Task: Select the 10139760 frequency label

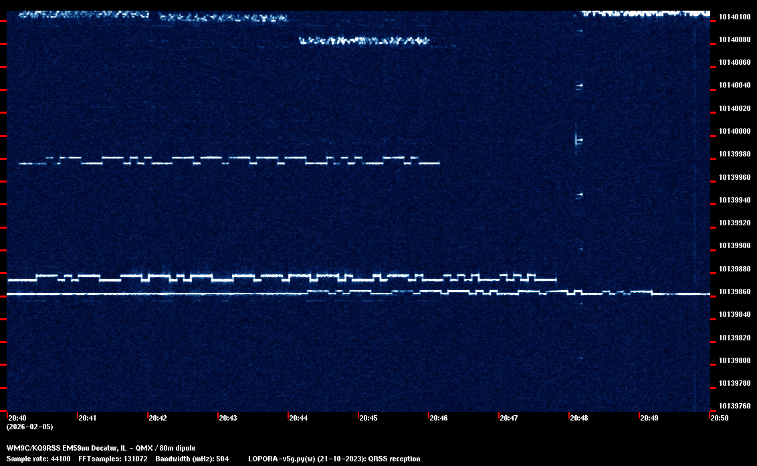Action: tap(734, 406)
